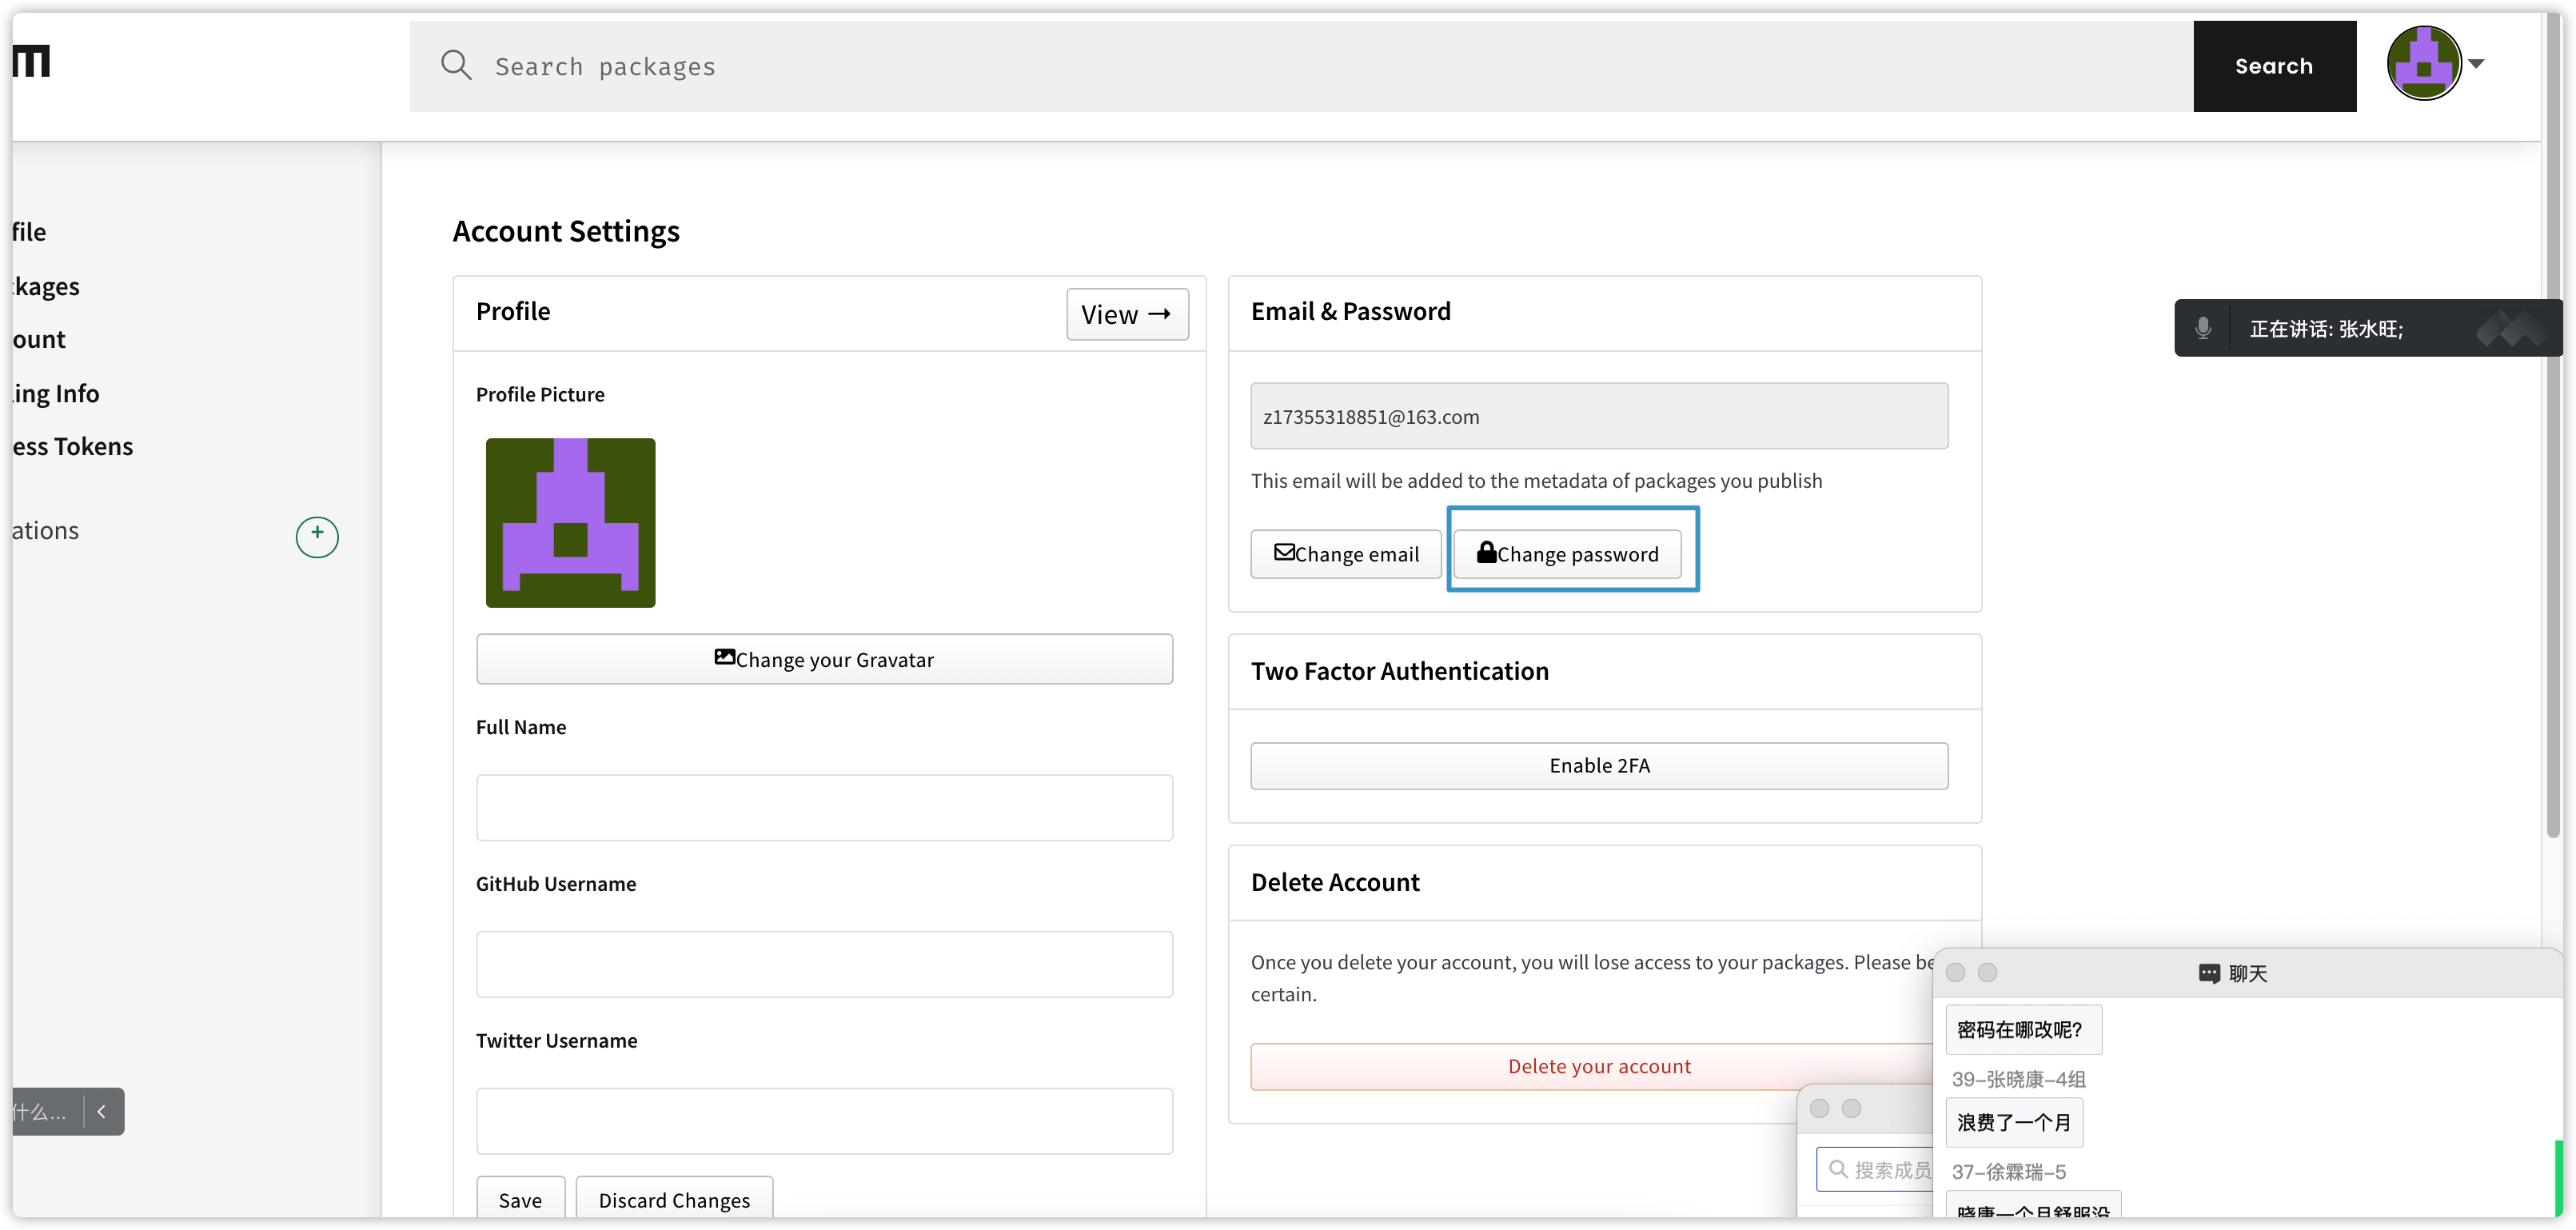Click the search icon in member search
Image resolution: width=2576 pixels, height=1230 pixels.
click(x=1838, y=1169)
